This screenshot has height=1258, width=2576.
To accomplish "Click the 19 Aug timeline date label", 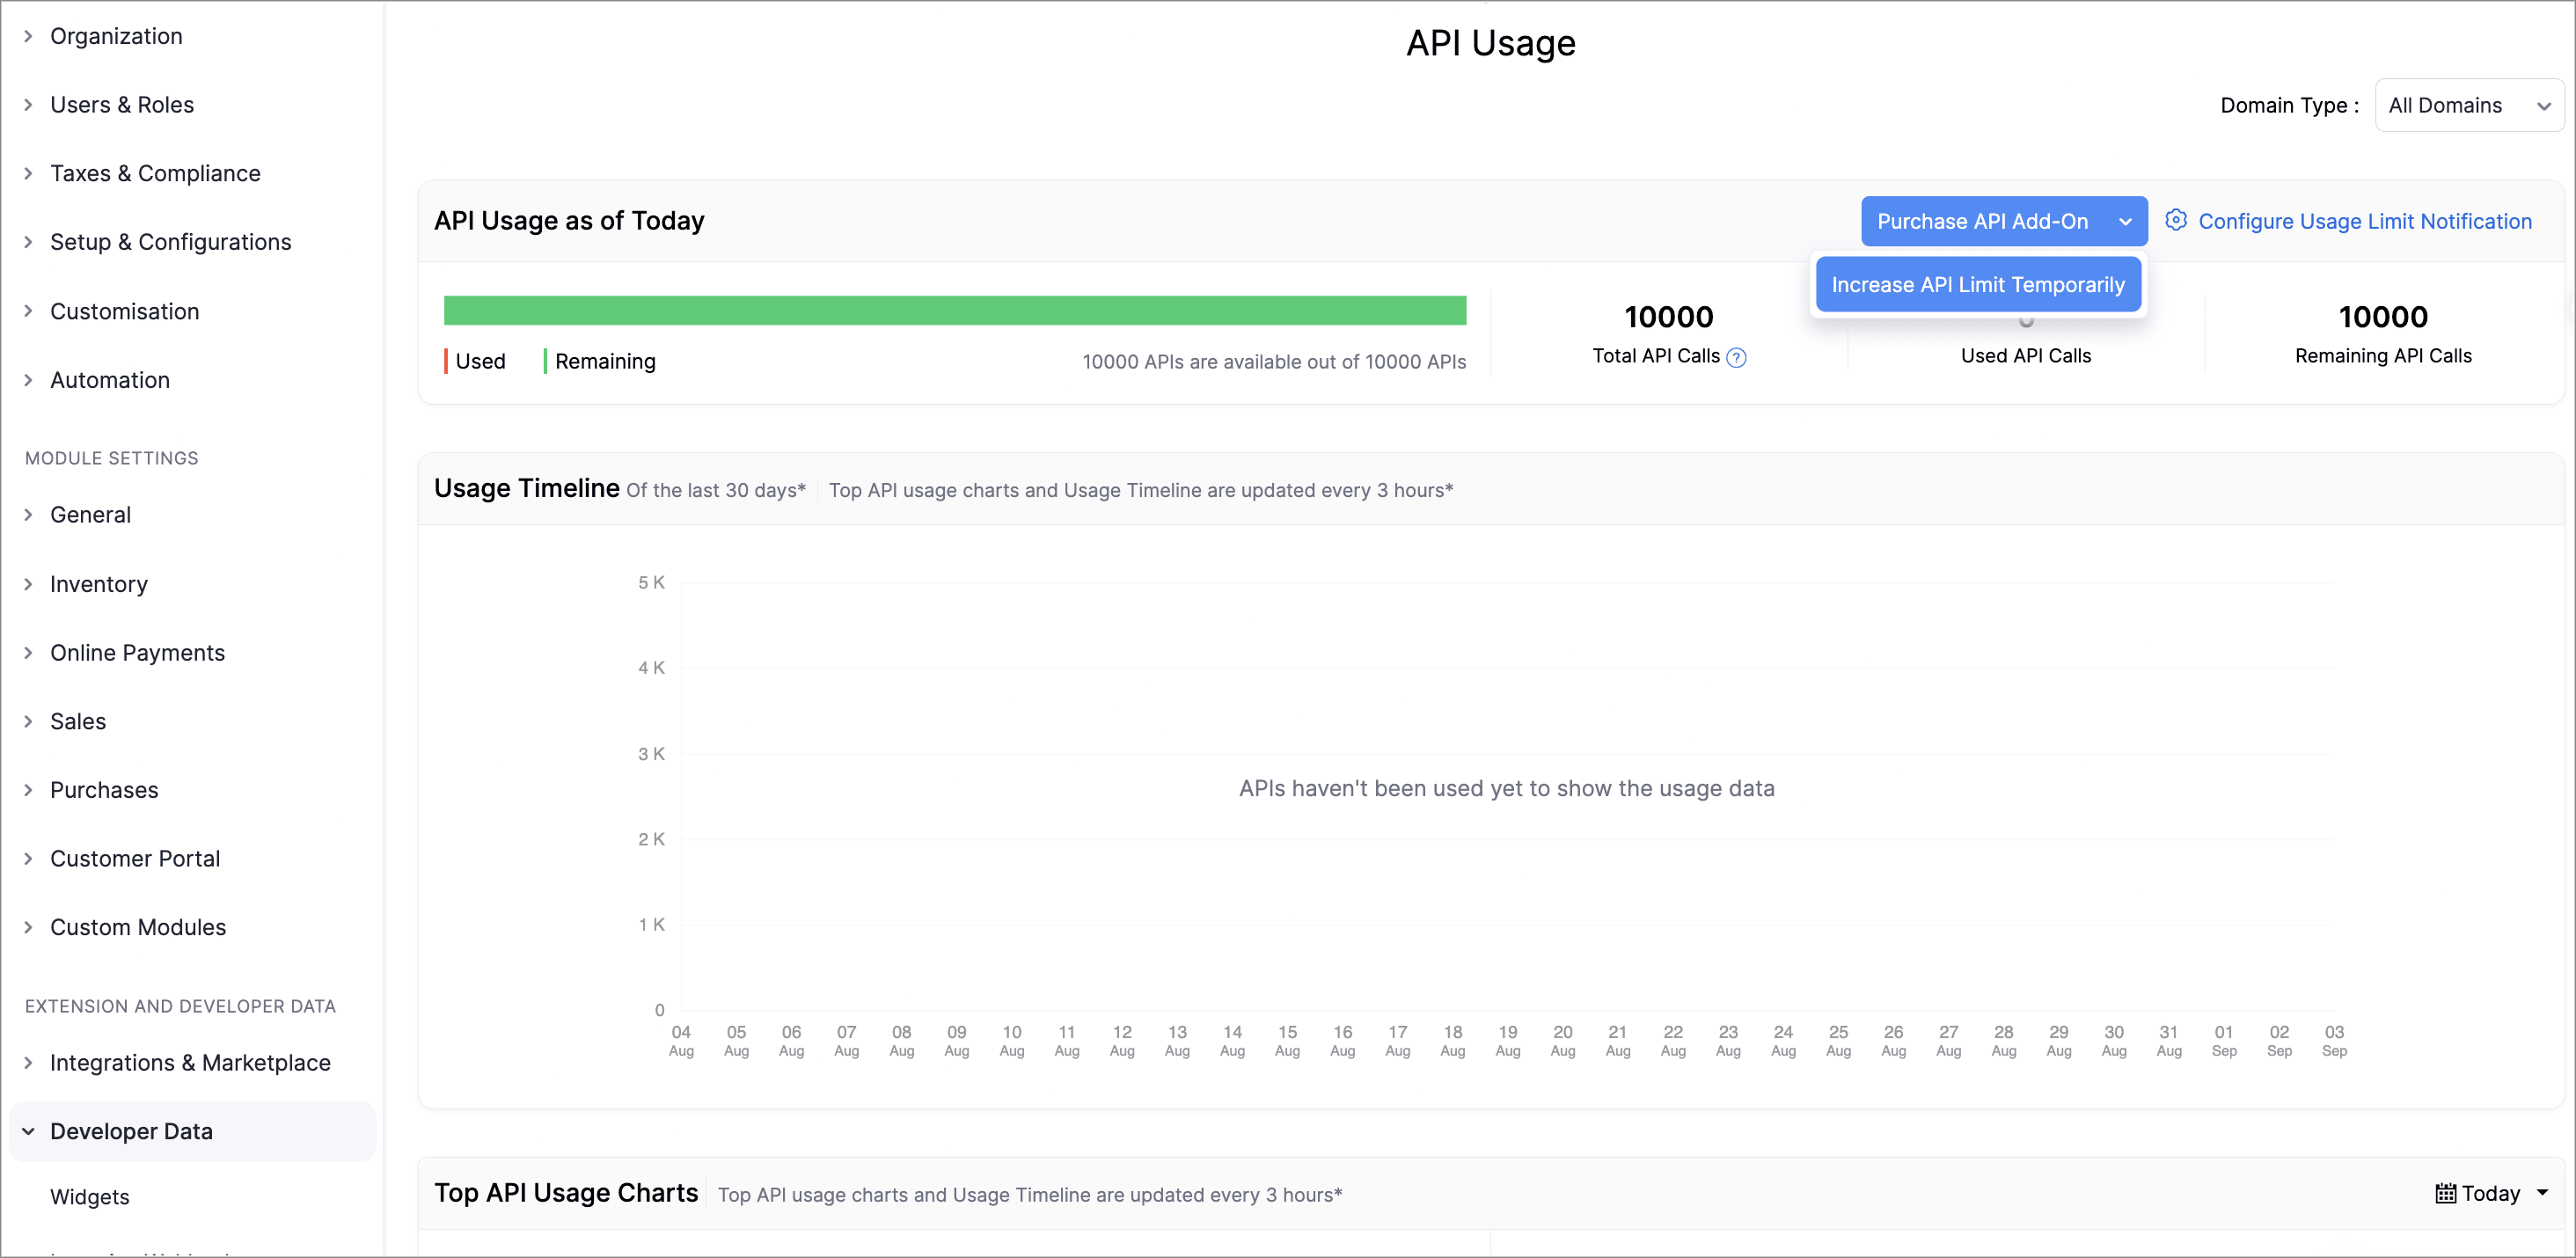I will (1507, 1040).
